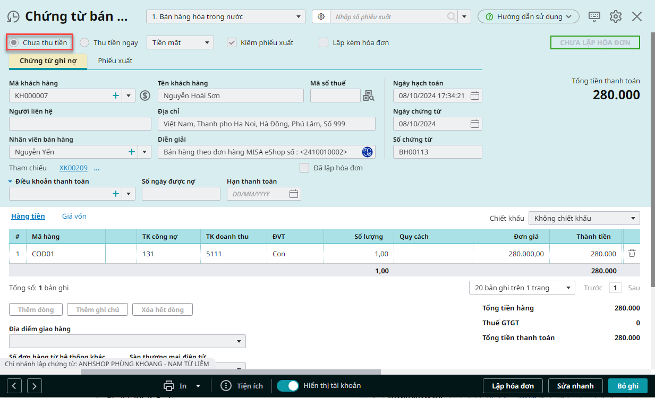Open the settings gear in the header

[x=616, y=16]
